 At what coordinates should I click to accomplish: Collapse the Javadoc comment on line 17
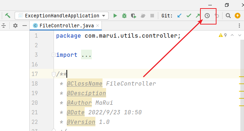click(x=54, y=74)
